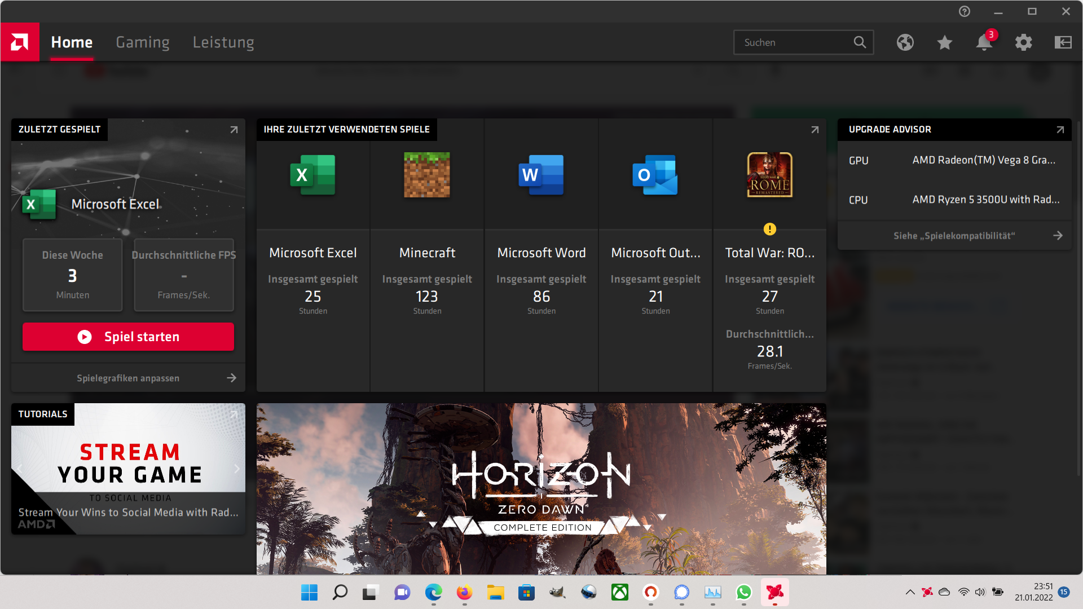The height and width of the screenshot is (609, 1083).
Task: Select the Microsoft Word tile icon
Action: (541, 175)
